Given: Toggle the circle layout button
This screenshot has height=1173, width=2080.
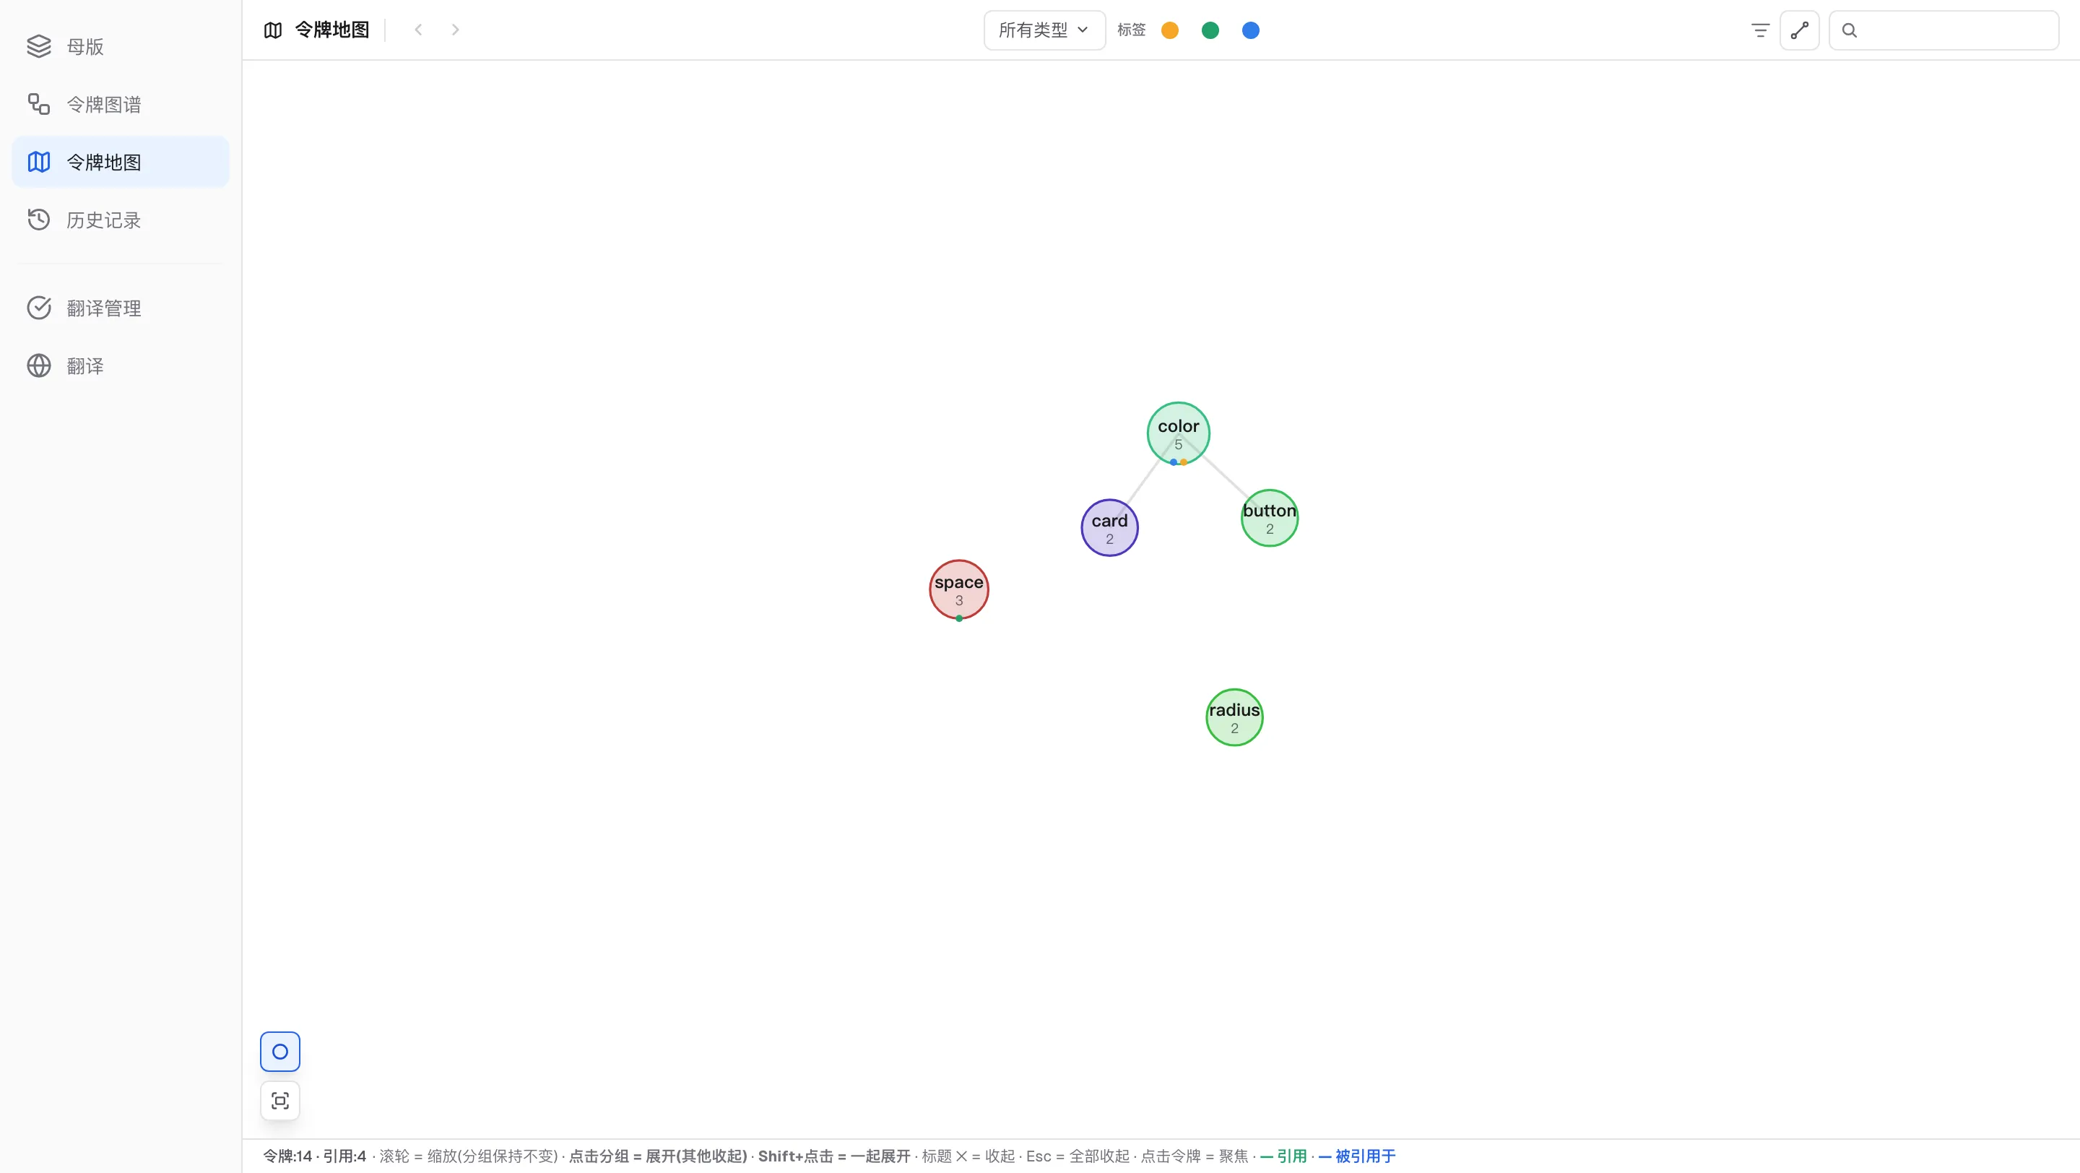Looking at the screenshot, I should (280, 1051).
